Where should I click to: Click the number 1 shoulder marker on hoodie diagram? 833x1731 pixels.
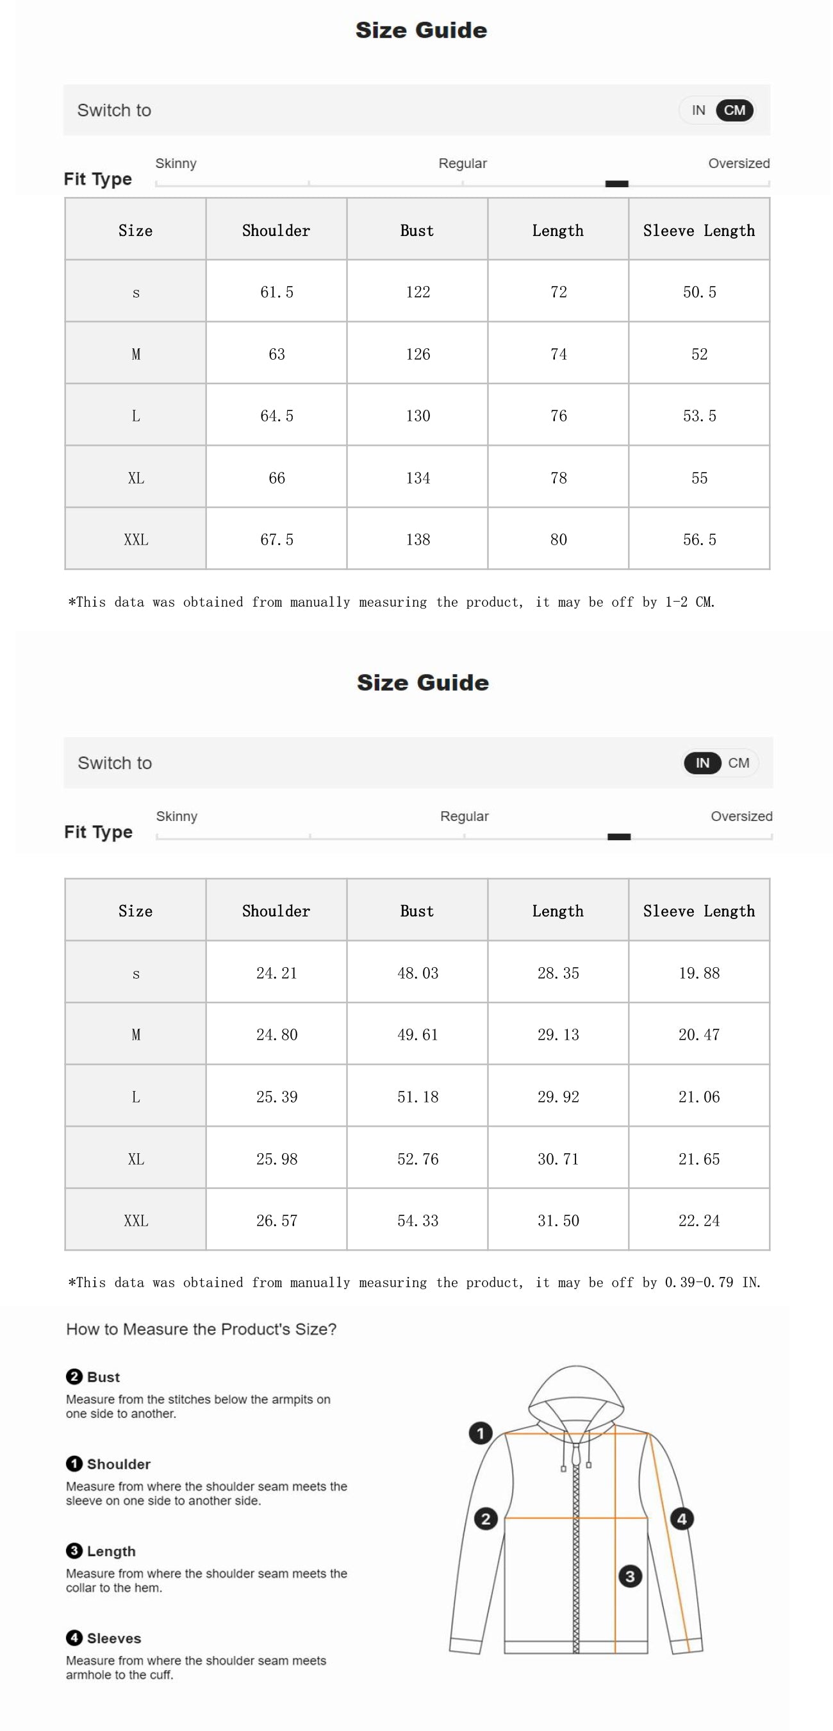point(481,1433)
